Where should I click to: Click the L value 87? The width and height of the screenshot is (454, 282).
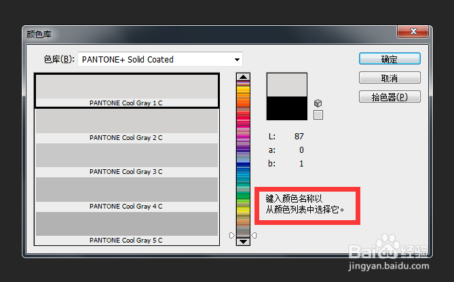tap(299, 136)
